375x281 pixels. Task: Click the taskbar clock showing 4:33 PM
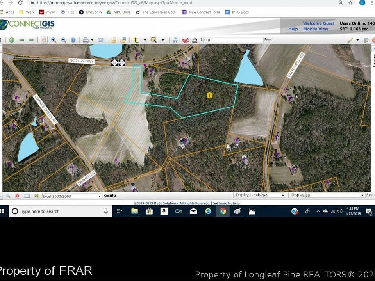[x=353, y=211]
